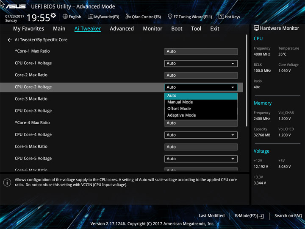This screenshot has width=305, height=229.
Task: Click the *Core-4 Max Ratio label
Action: coord(32,123)
